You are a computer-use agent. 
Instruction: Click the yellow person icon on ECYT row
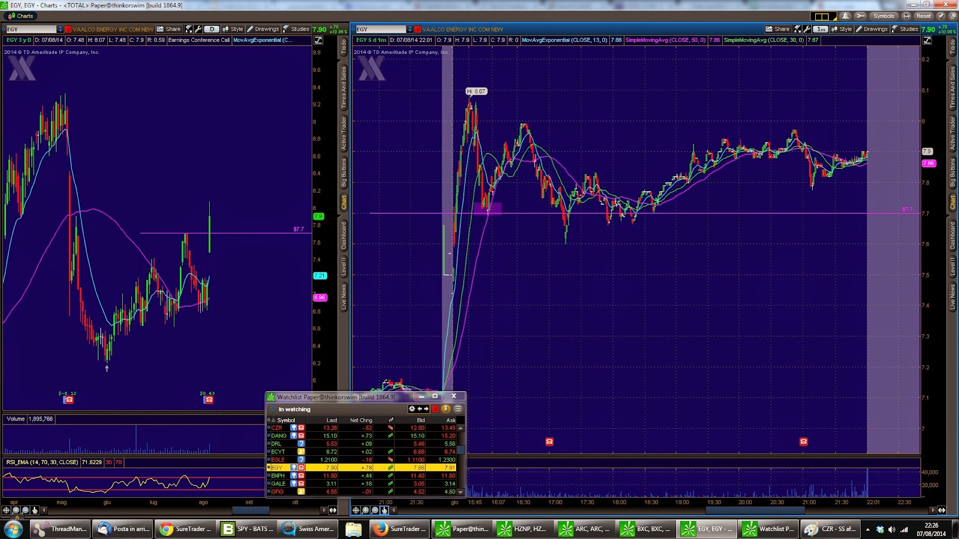click(301, 452)
